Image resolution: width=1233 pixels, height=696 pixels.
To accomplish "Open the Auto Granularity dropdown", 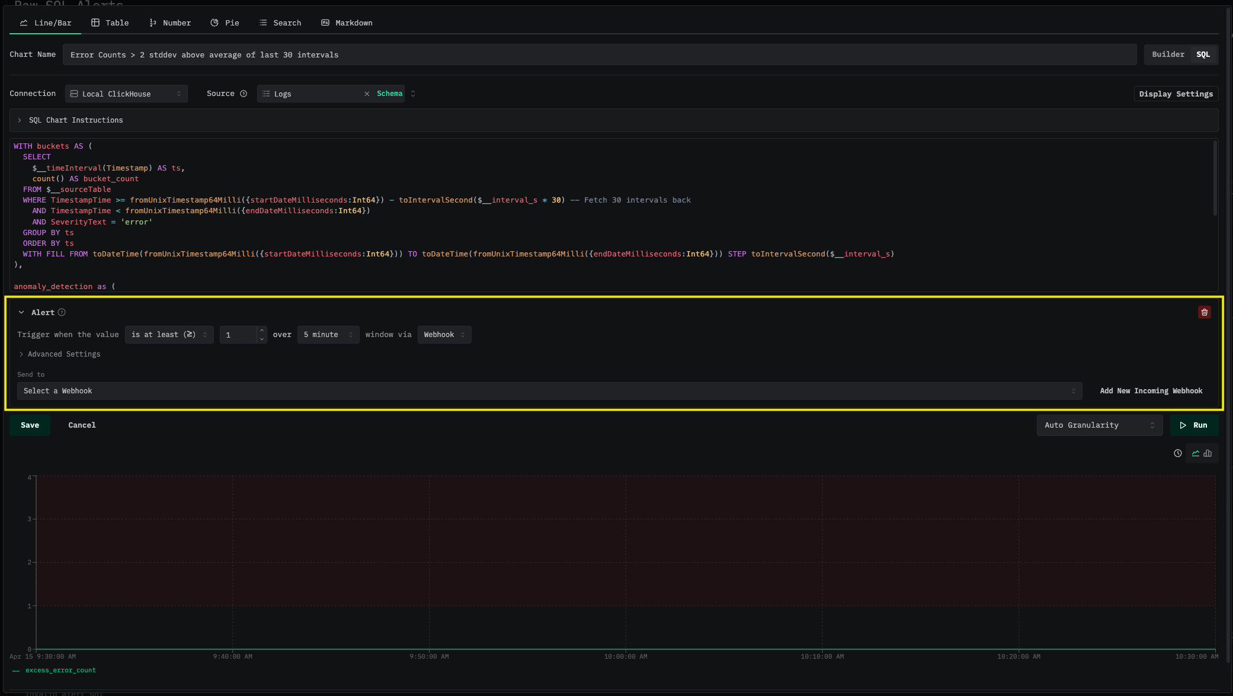I will click(1099, 425).
